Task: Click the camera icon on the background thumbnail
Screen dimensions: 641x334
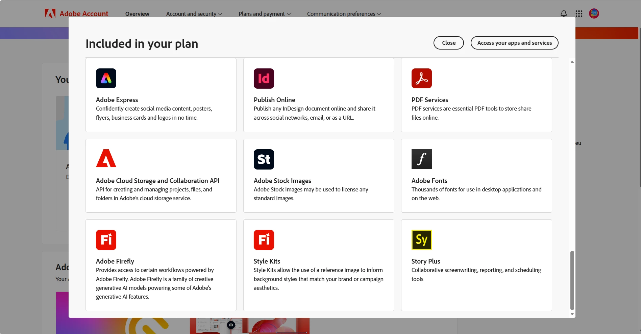Action: pyautogui.click(x=231, y=325)
